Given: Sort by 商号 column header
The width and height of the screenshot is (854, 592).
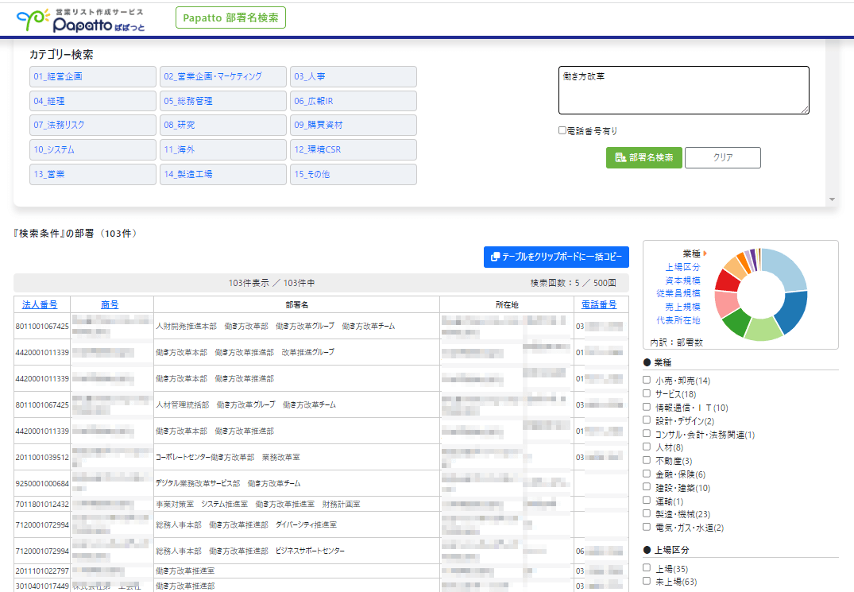Looking at the screenshot, I should click(x=110, y=305).
